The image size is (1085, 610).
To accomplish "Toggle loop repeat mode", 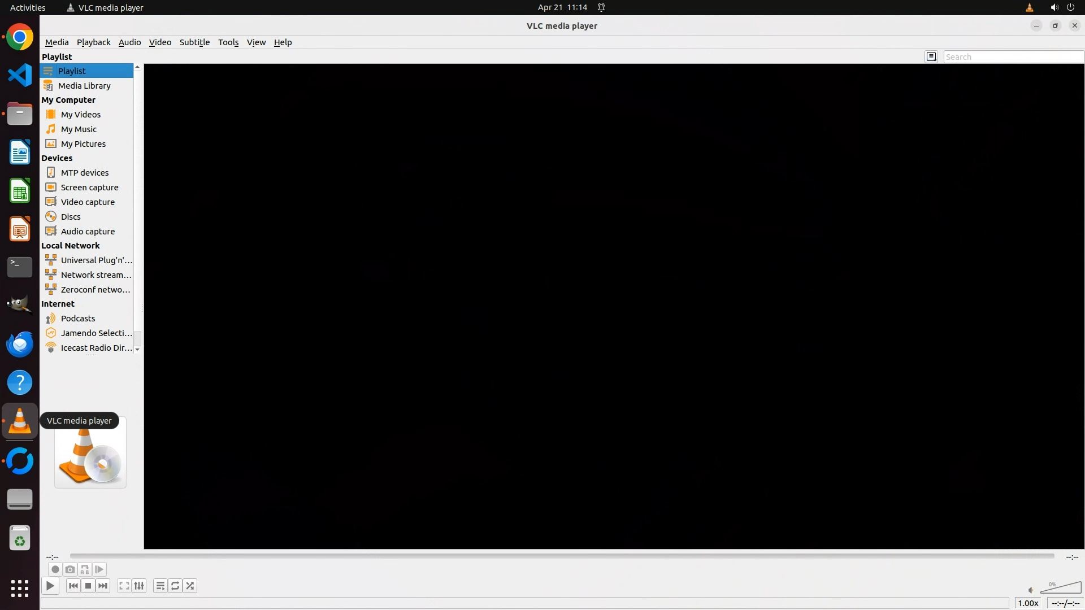I will pos(175,586).
